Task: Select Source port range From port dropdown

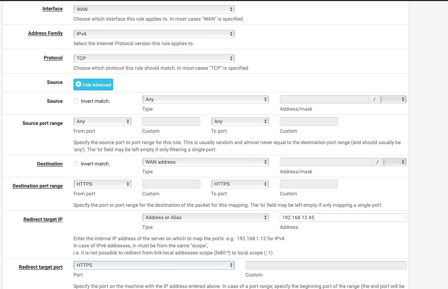Action: pos(102,122)
